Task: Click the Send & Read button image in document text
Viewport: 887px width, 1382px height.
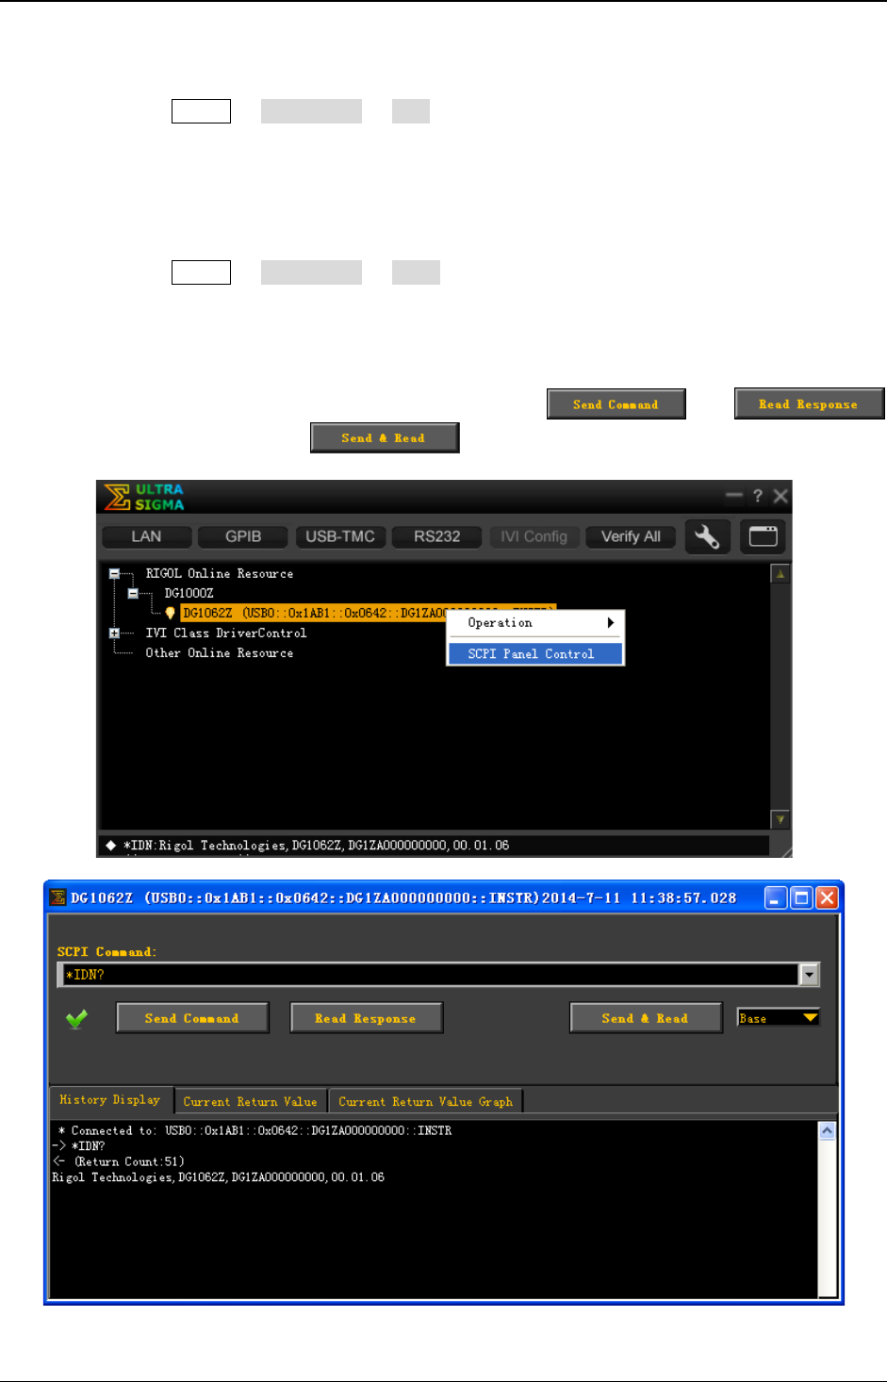Action: click(x=385, y=437)
